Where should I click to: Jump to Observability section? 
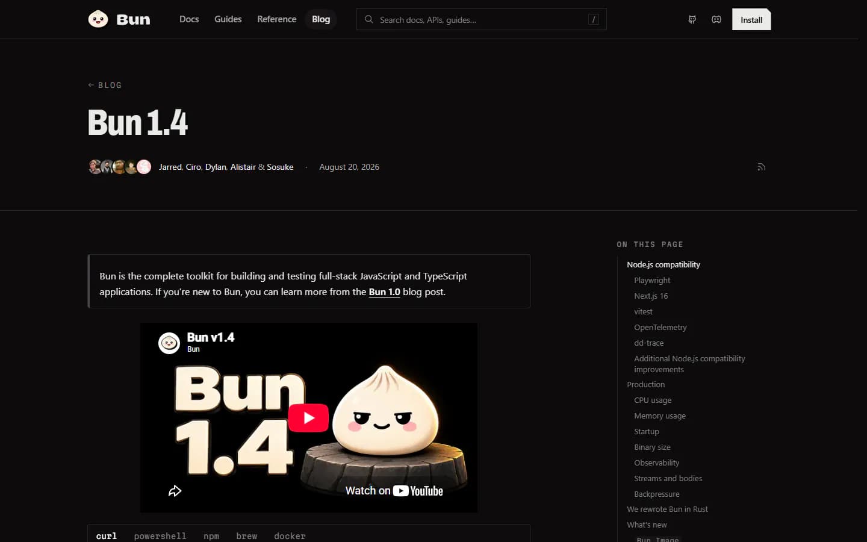(657, 463)
